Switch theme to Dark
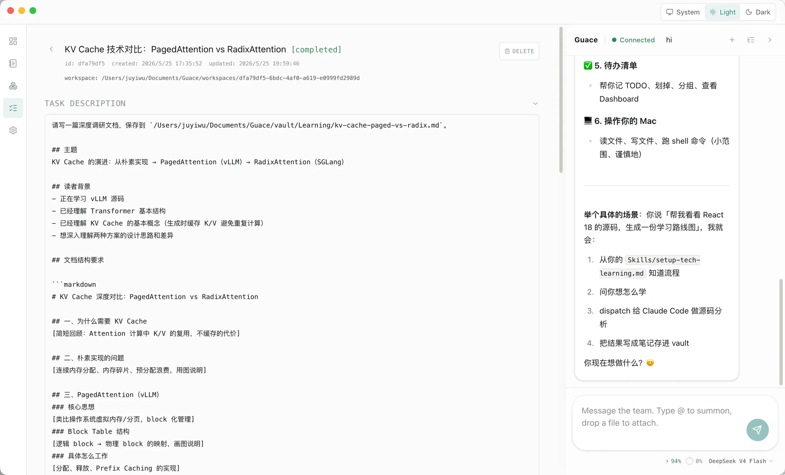Image resolution: width=785 pixels, height=475 pixels. 758,12
